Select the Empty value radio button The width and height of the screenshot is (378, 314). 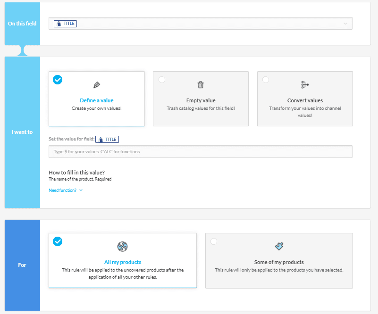[x=162, y=80]
